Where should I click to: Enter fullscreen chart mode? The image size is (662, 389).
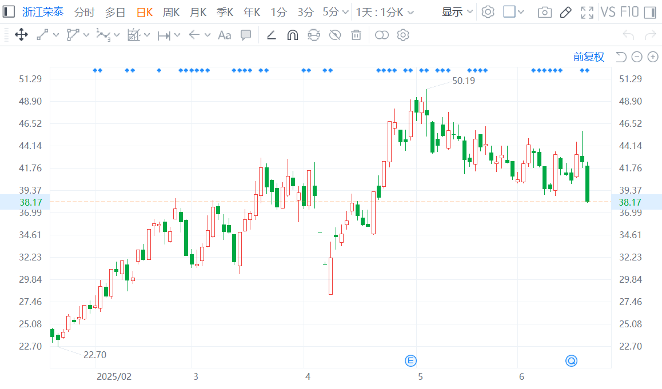pyautogui.click(x=587, y=12)
